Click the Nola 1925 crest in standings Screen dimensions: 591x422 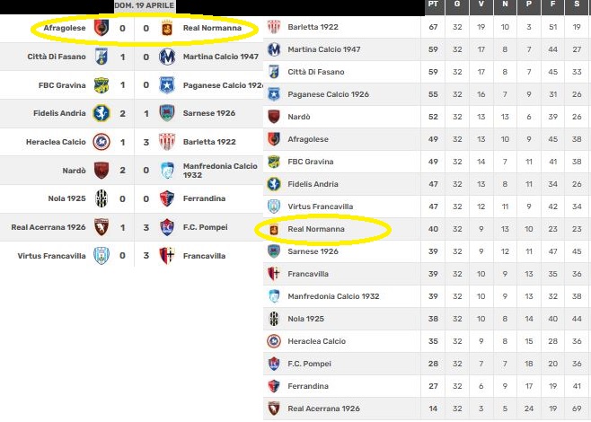tap(274, 319)
